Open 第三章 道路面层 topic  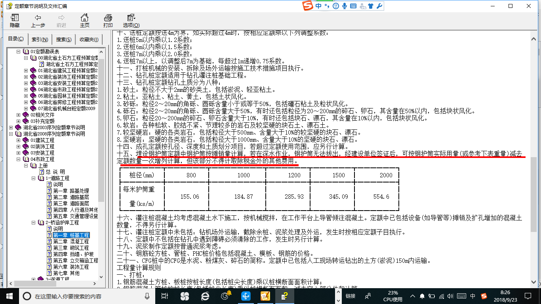point(71,203)
